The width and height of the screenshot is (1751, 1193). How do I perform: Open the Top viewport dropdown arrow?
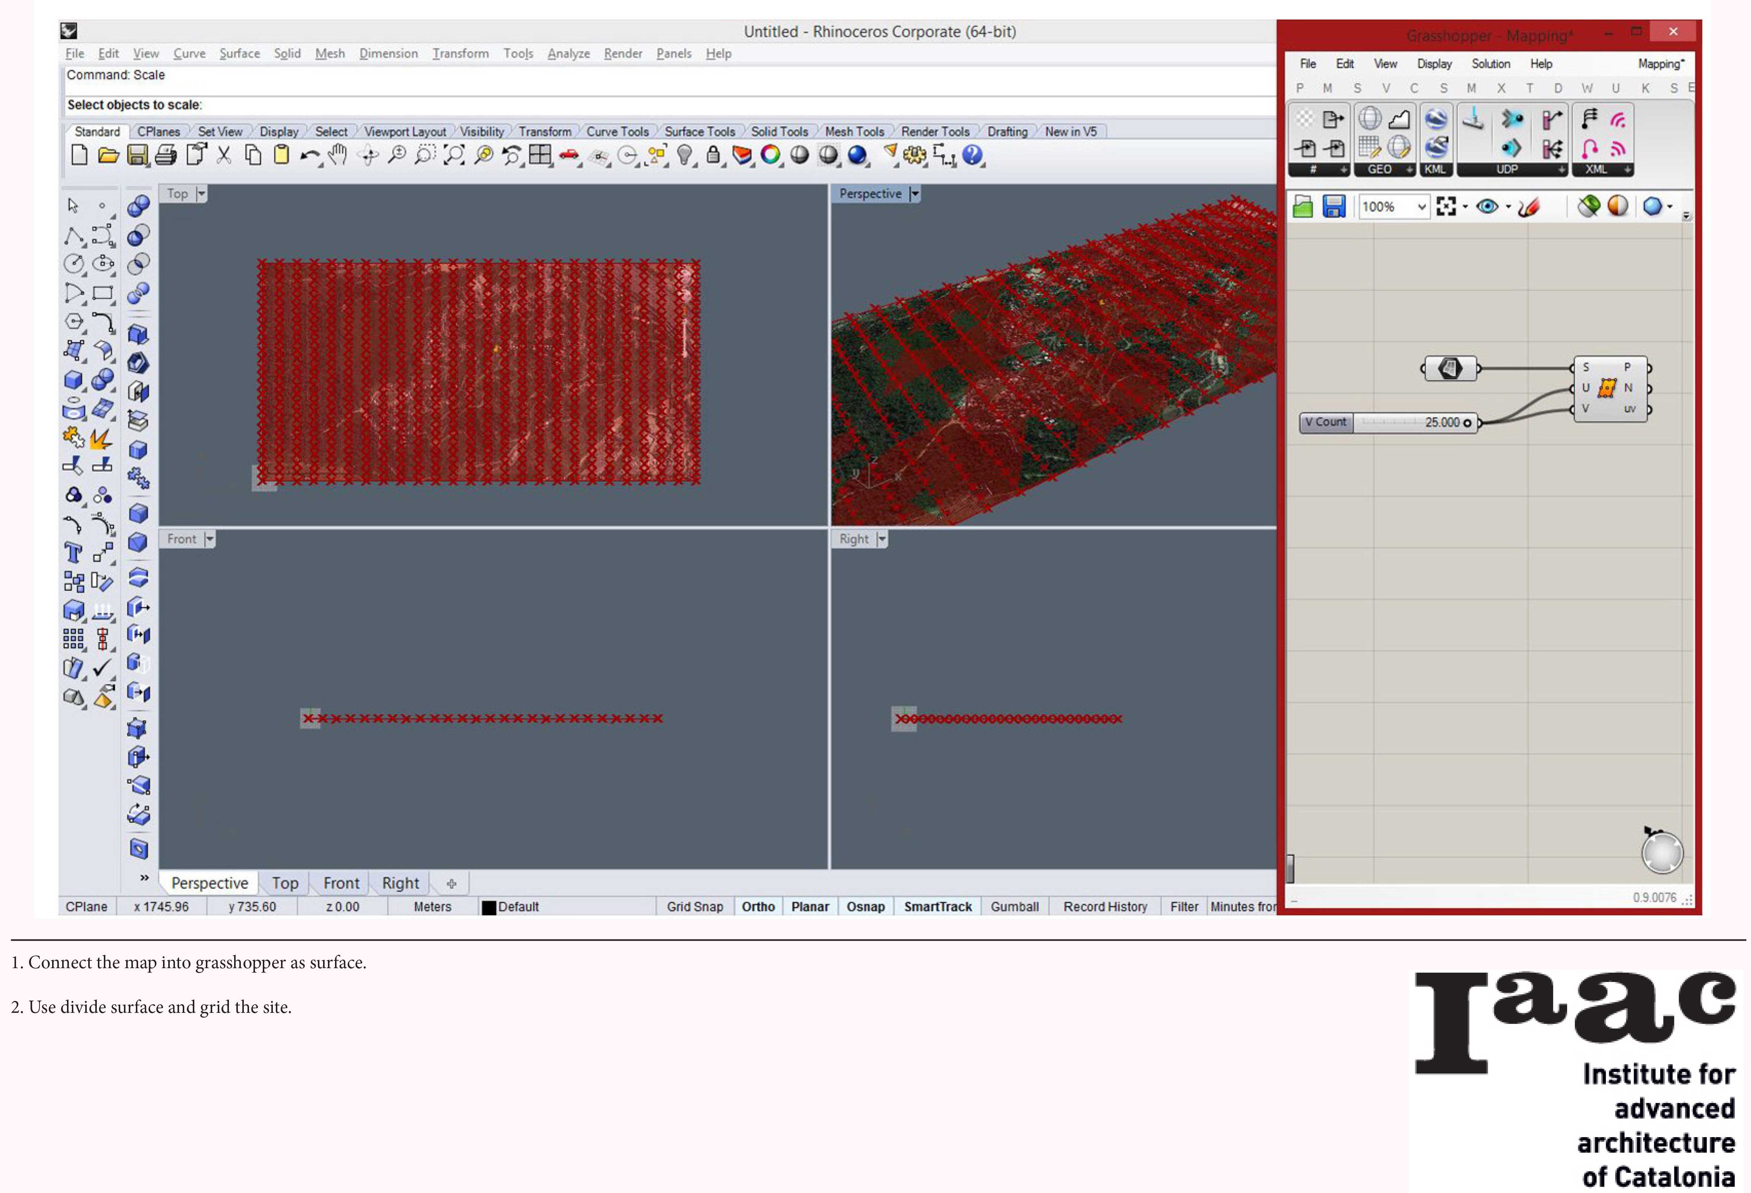(x=201, y=194)
